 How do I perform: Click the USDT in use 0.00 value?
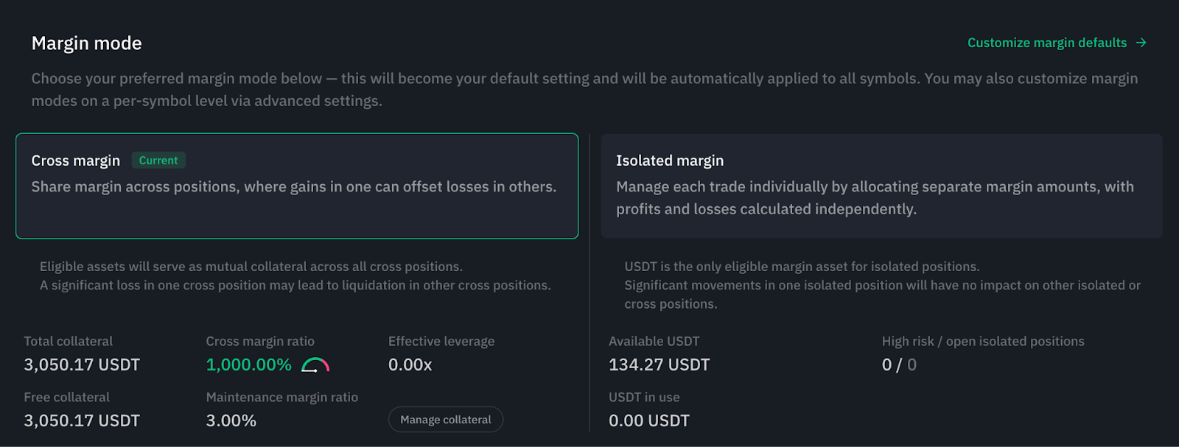(648, 420)
